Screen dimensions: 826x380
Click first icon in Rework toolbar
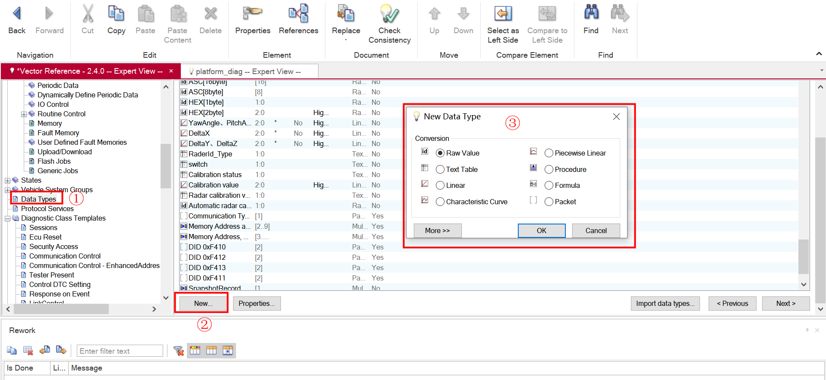click(12, 351)
